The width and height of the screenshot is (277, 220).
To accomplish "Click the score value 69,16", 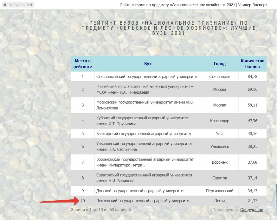I will pyautogui.click(x=252, y=89).
